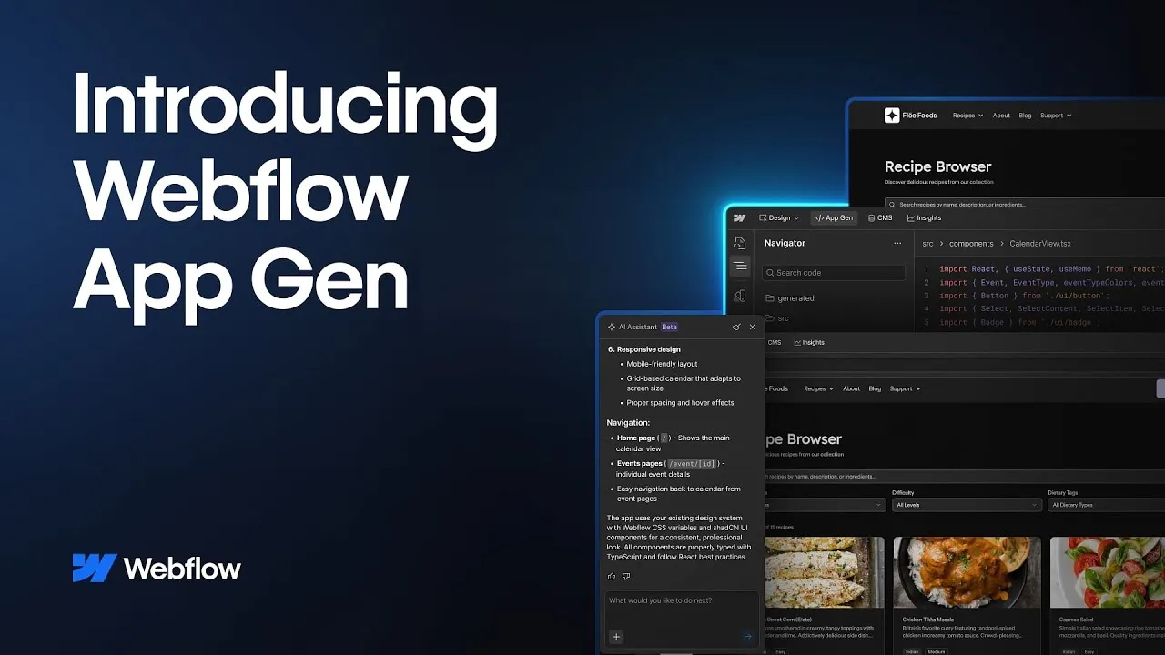Close the AI Assistant panel
Viewport: 1165px width, 655px height.
tap(752, 327)
